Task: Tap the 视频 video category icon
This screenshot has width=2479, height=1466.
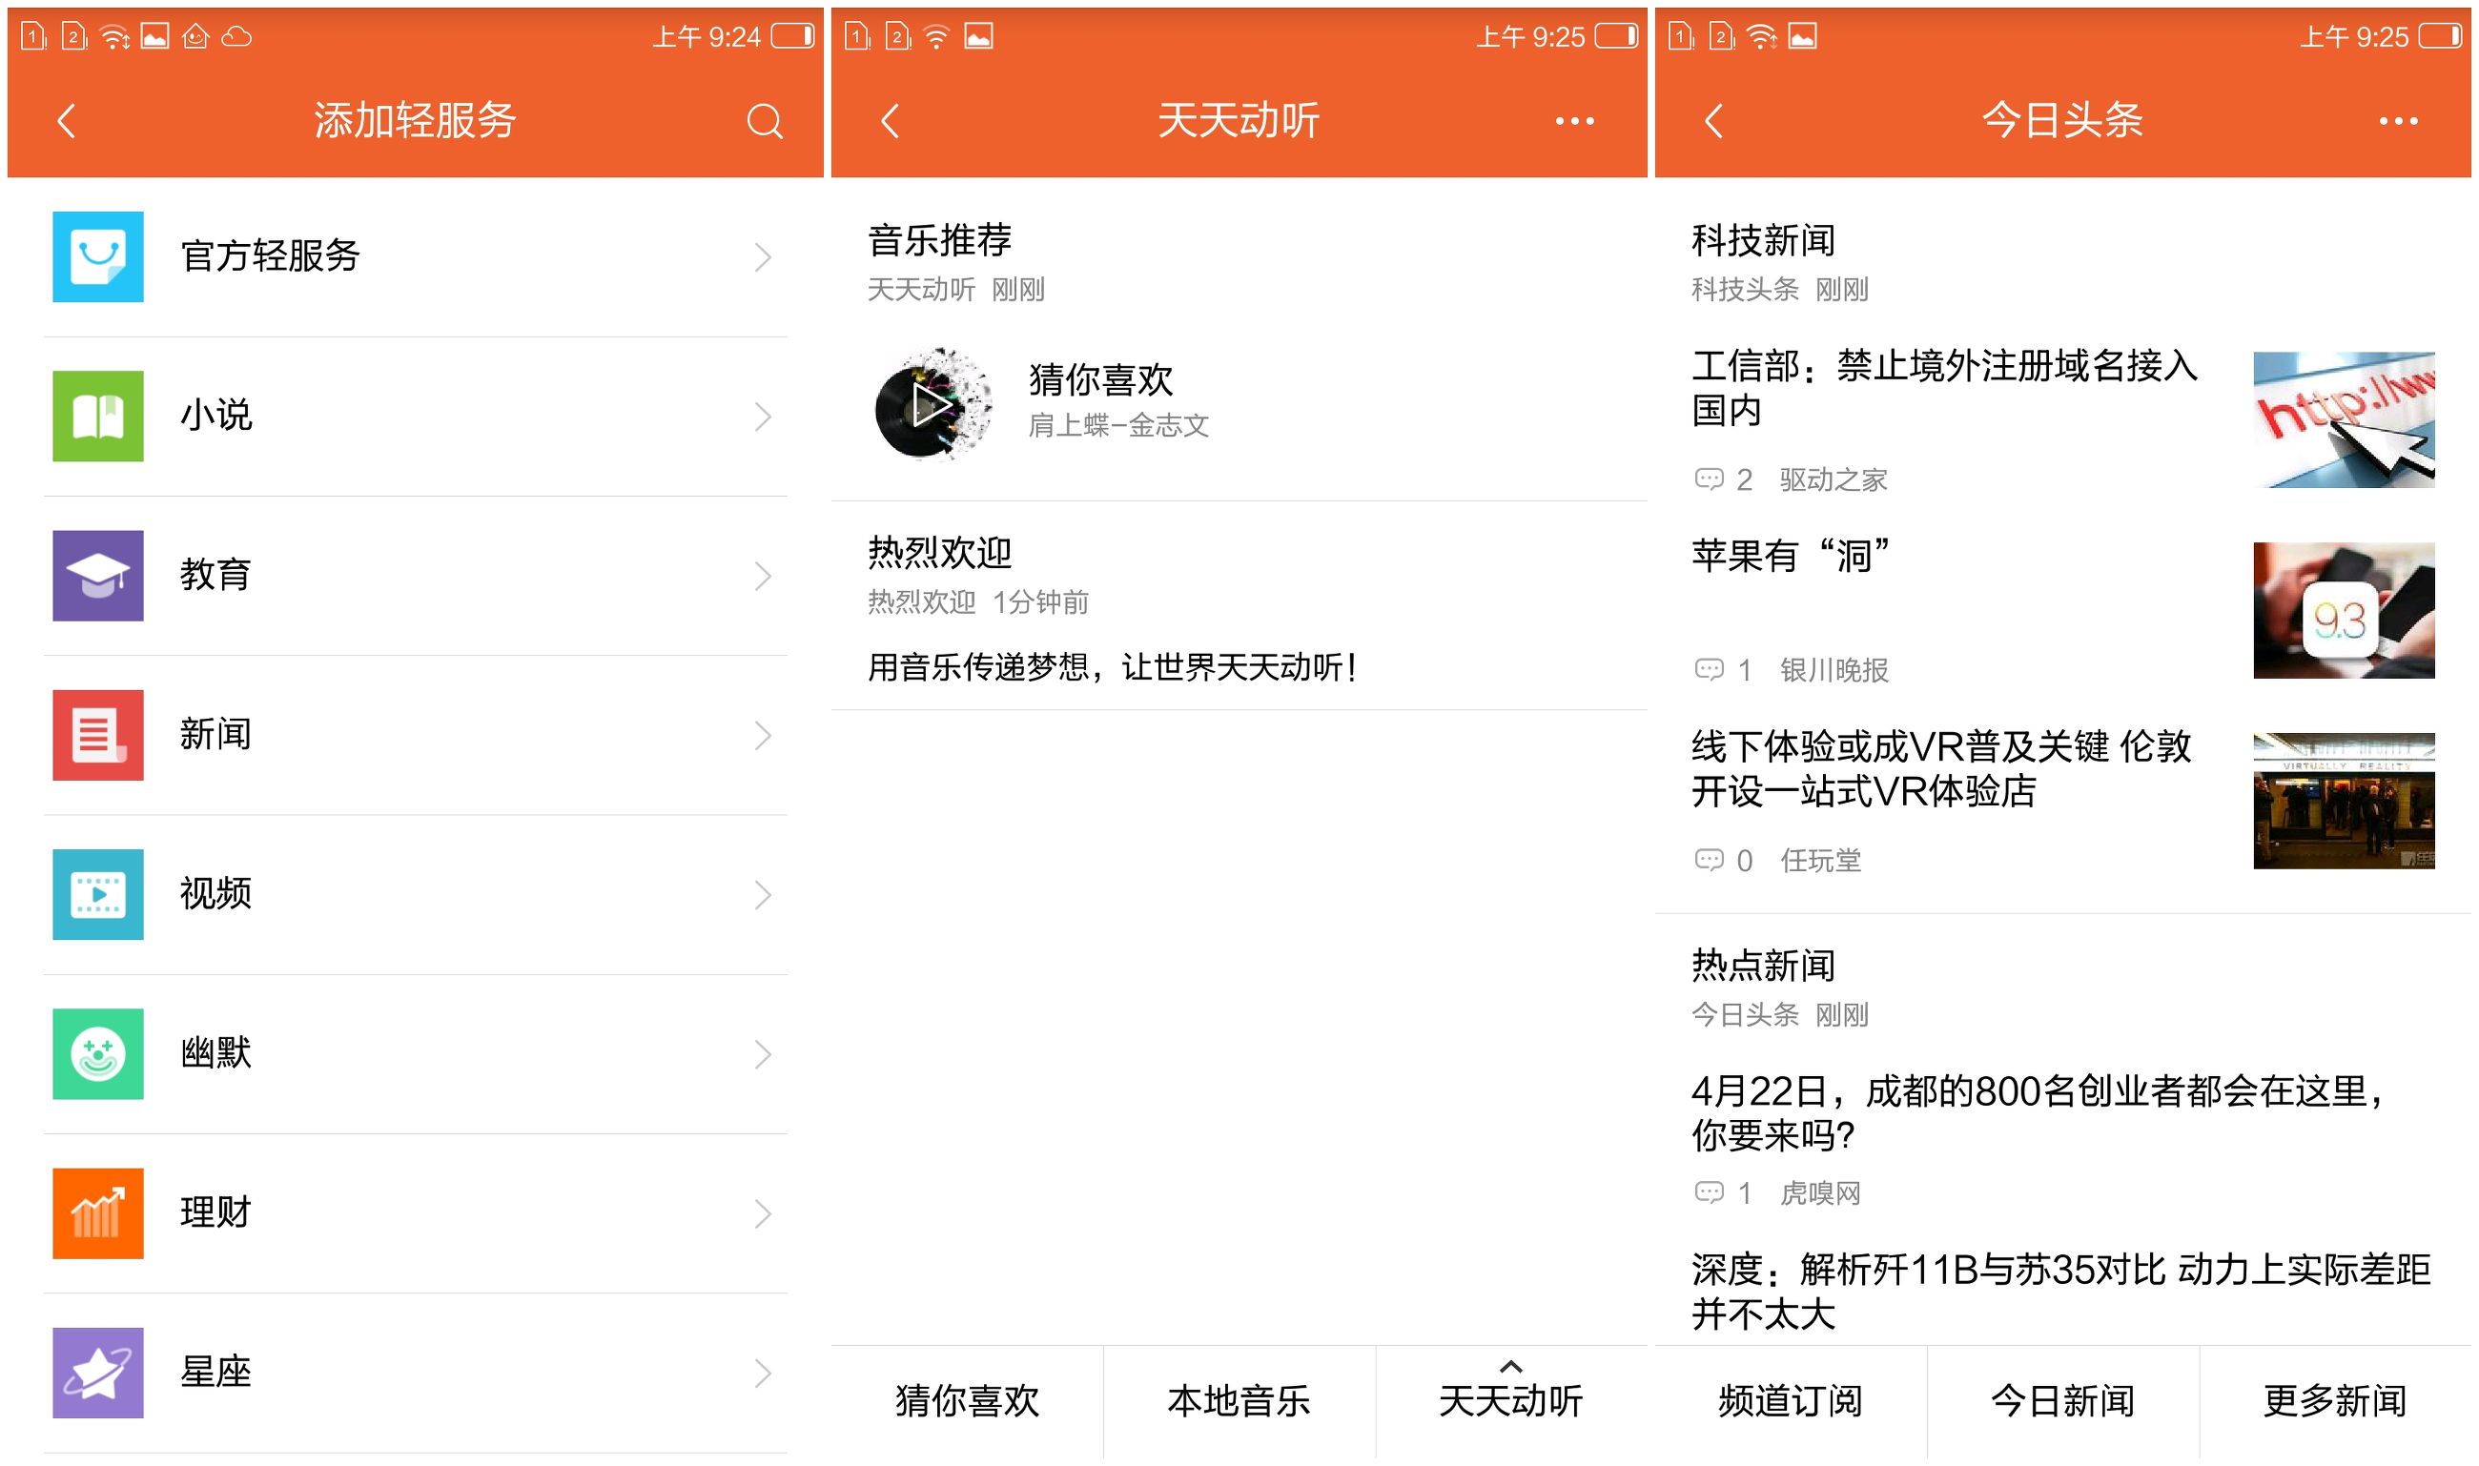Action: point(99,895)
